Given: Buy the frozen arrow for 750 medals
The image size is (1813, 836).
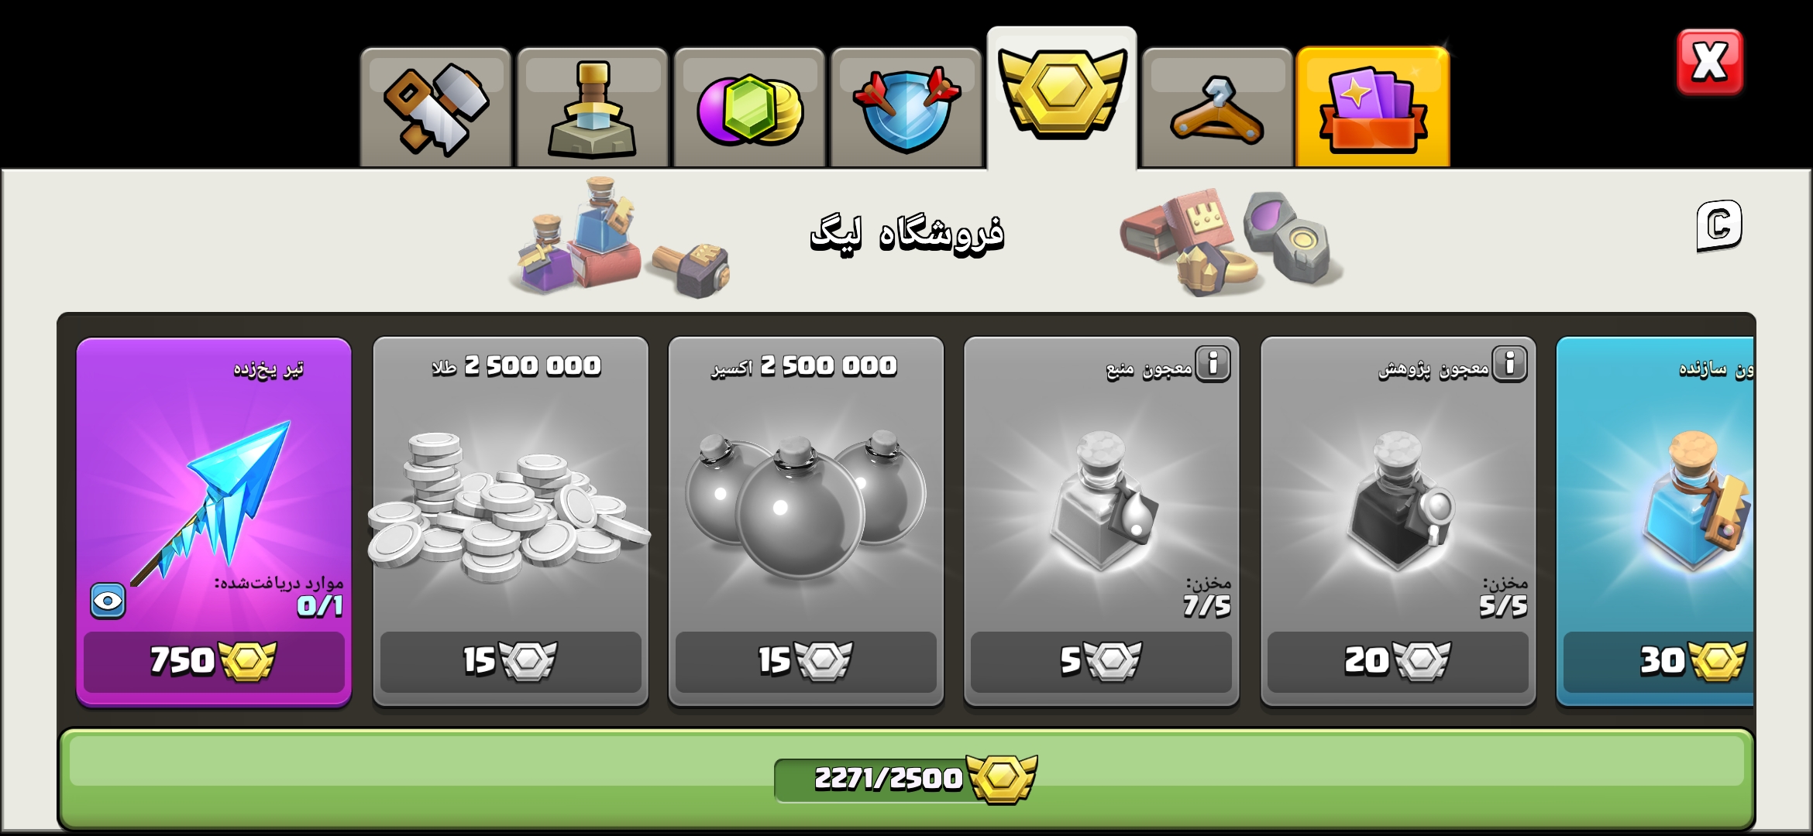Looking at the screenshot, I should (x=214, y=661).
